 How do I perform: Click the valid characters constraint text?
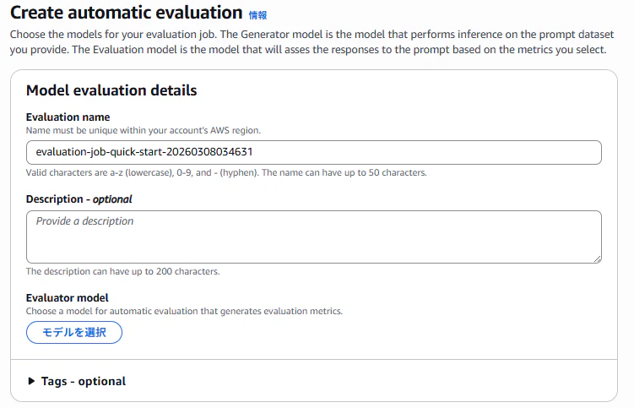tap(226, 172)
